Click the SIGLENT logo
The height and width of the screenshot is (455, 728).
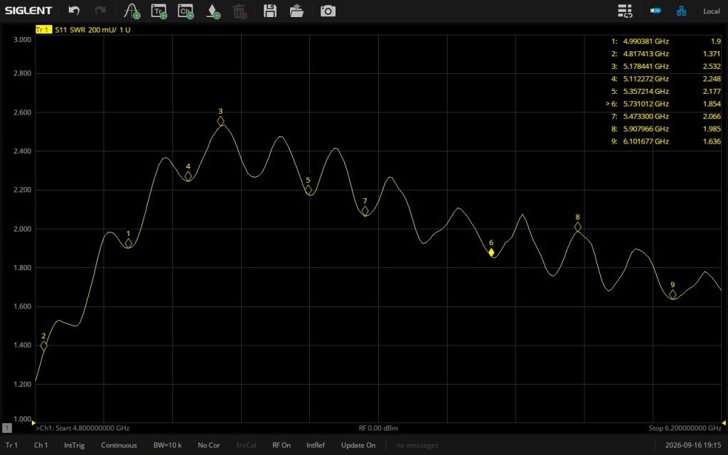pos(28,11)
